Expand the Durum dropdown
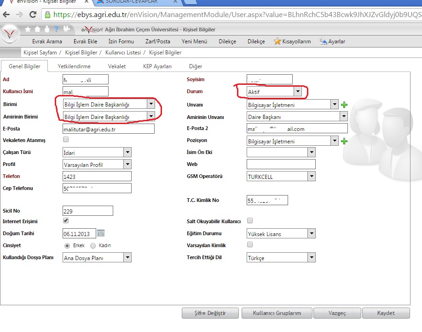Viewport: 422px width, 332px height. click(298, 92)
